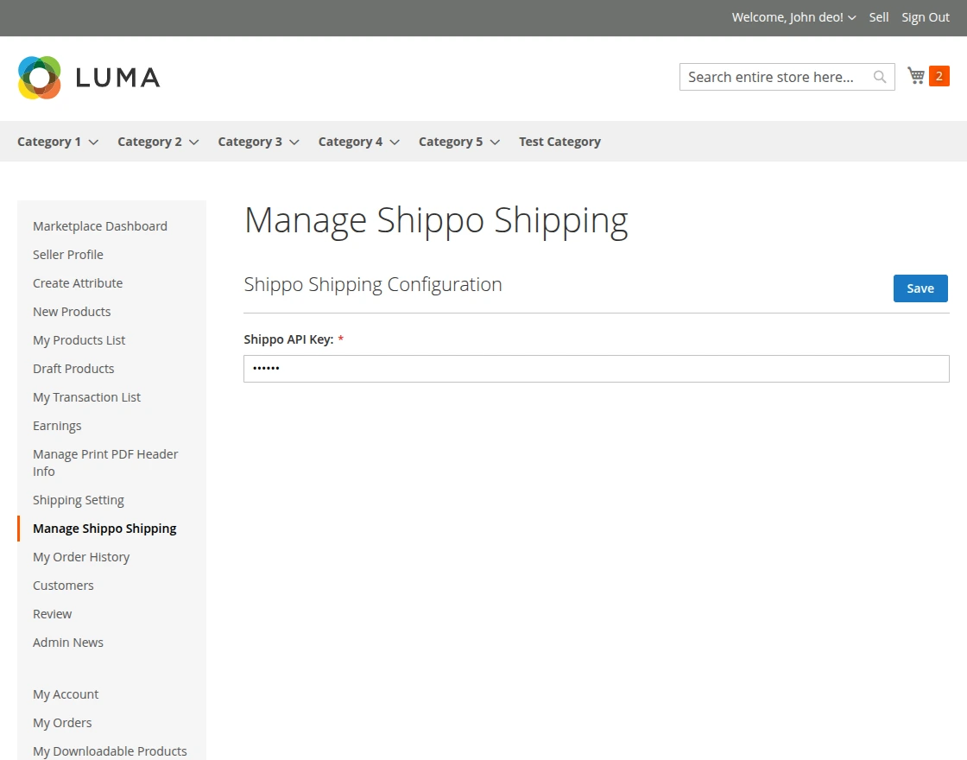Open My Orders
The width and height of the screenshot is (967, 760).
click(62, 723)
